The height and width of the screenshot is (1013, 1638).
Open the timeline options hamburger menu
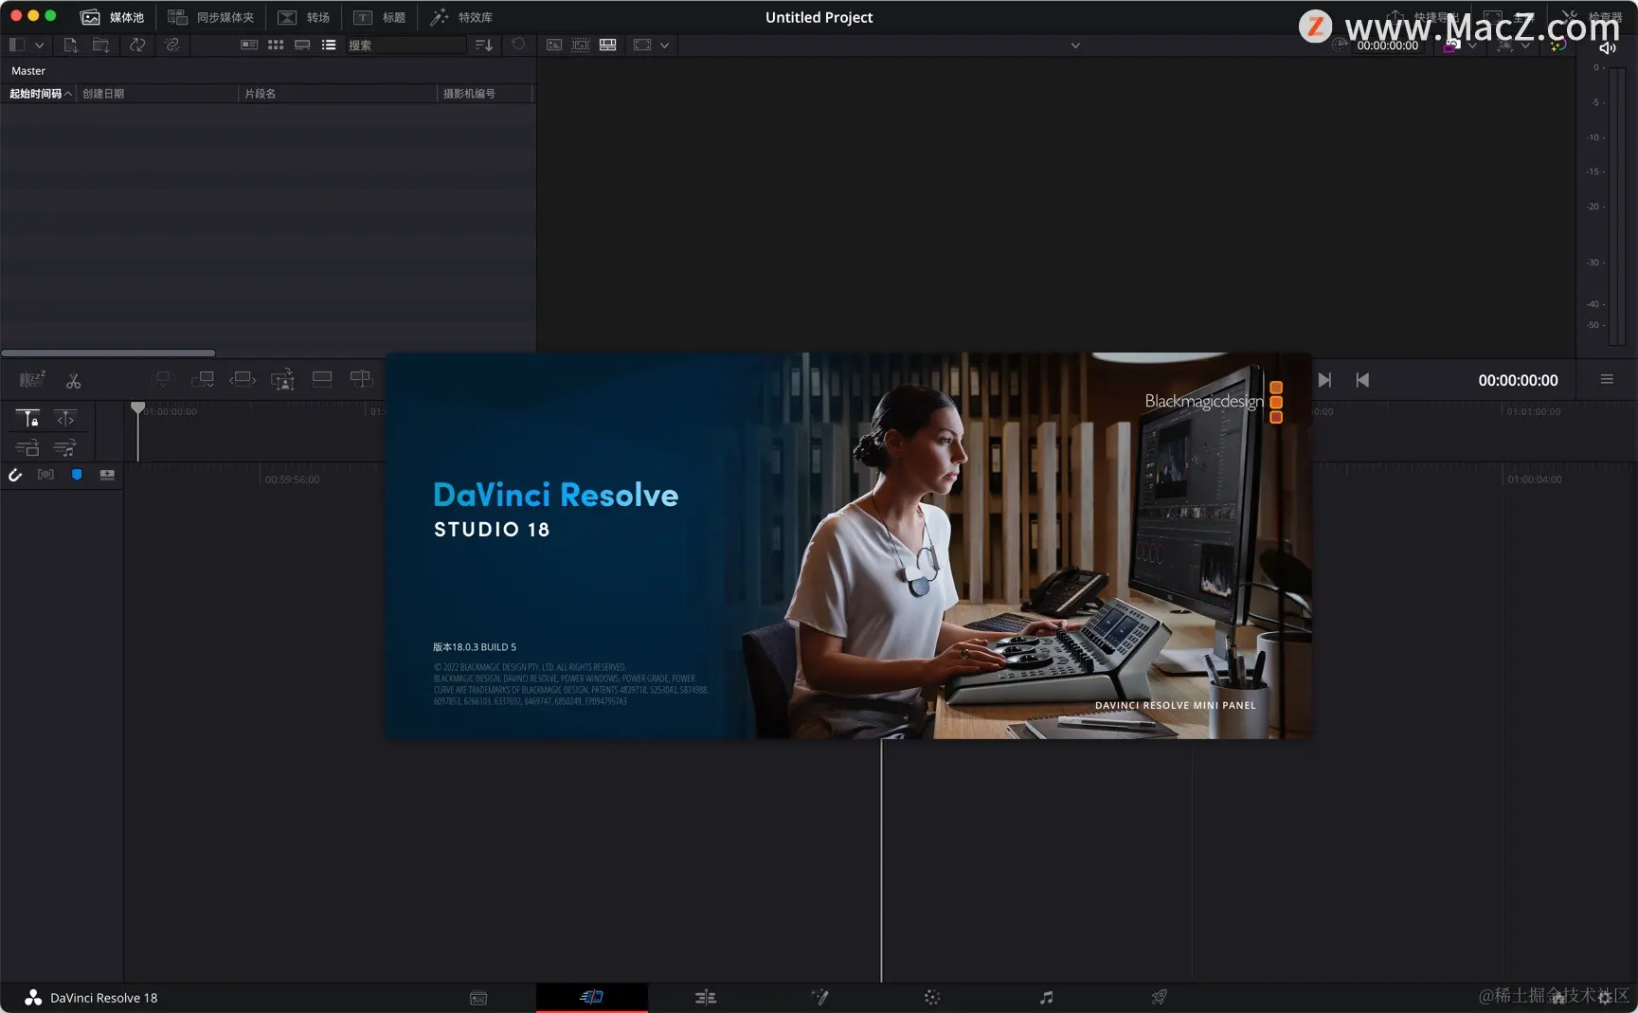coord(1607,379)
